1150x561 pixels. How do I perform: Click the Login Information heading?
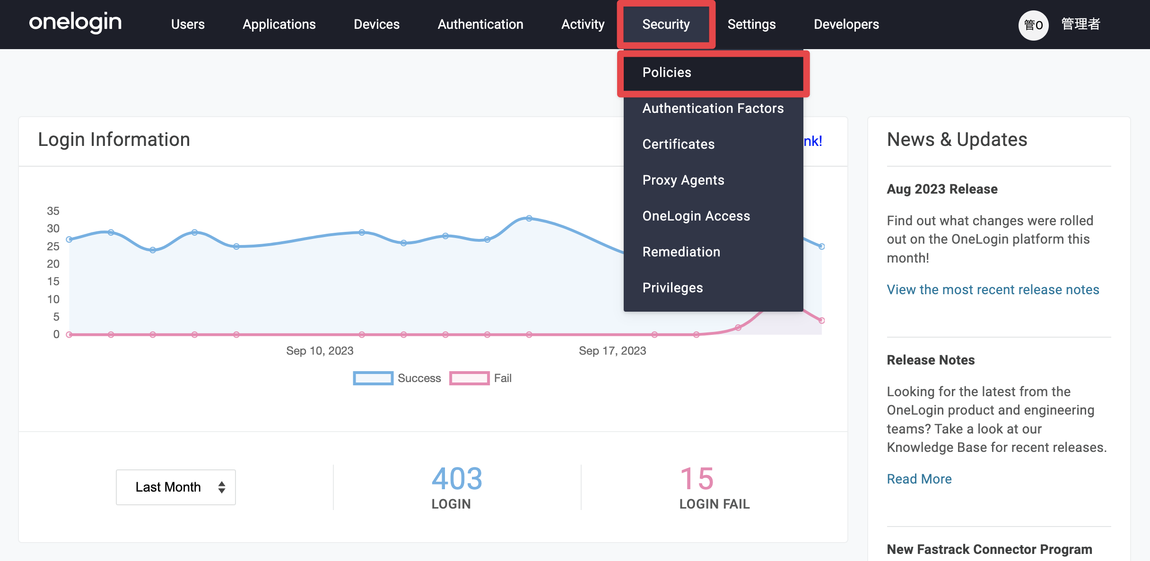pyautogui.click(x=114, y=139)
